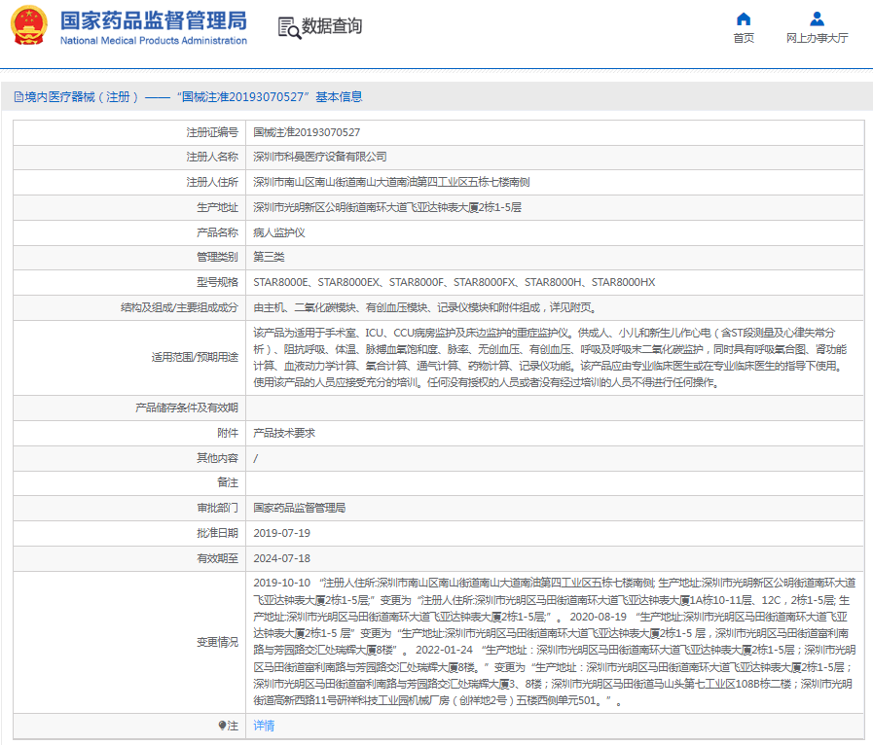Click the product name 病人监护仪 cell
The width and height of the screenshot is (873, 745).
coord(279,232)
